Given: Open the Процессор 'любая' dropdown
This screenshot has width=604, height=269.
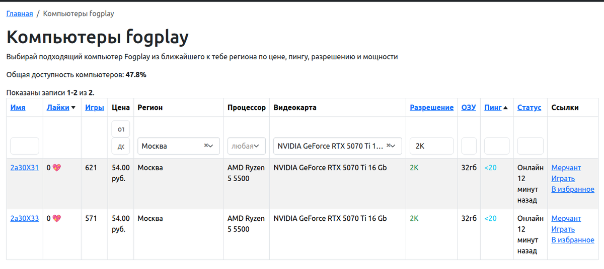Looking at the screenshot, I should pyautogui.click(x=247, y=146).
